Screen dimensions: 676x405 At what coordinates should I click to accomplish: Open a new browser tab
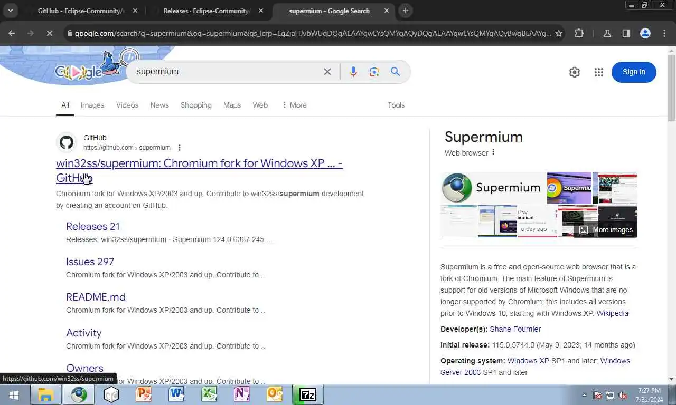[405, 11]
